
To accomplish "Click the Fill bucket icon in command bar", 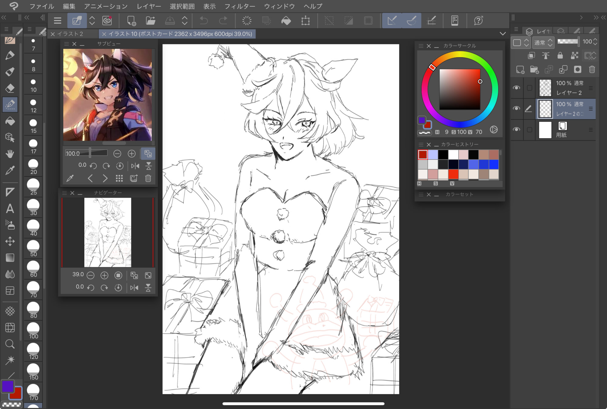I will [x=286, y=21].
